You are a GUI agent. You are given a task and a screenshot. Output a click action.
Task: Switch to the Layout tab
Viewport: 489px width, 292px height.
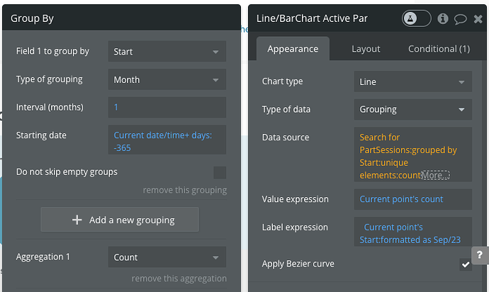(366, 49)
